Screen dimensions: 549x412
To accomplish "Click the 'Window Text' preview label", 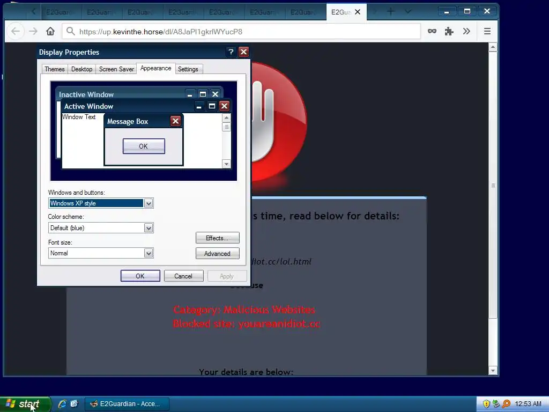I will pyautogui.click(x=79, y=116).
